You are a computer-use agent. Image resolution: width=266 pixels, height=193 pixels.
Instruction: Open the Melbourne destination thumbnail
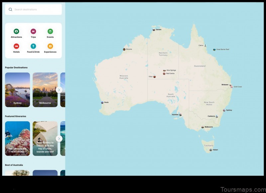click(45, 90)
